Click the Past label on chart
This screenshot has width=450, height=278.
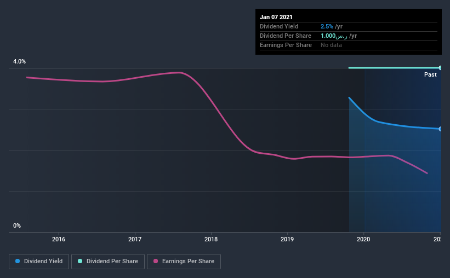click(x=430, y=74)
